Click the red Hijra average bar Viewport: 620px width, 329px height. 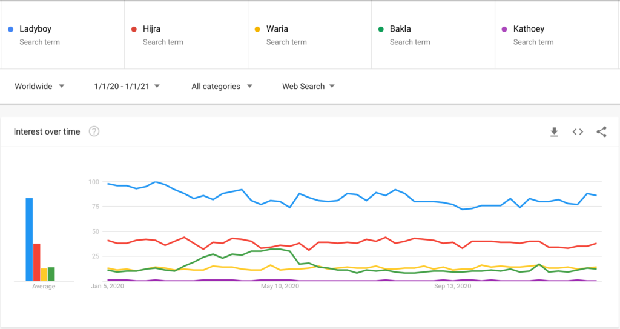click(x=36, y=262)
